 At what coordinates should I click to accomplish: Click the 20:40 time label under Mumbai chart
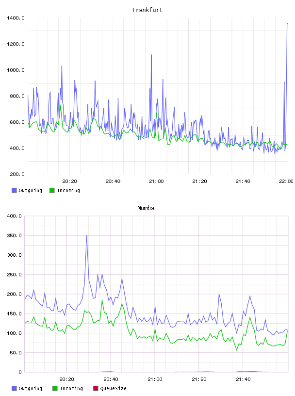pyautogui.click(x=111, y=379)
